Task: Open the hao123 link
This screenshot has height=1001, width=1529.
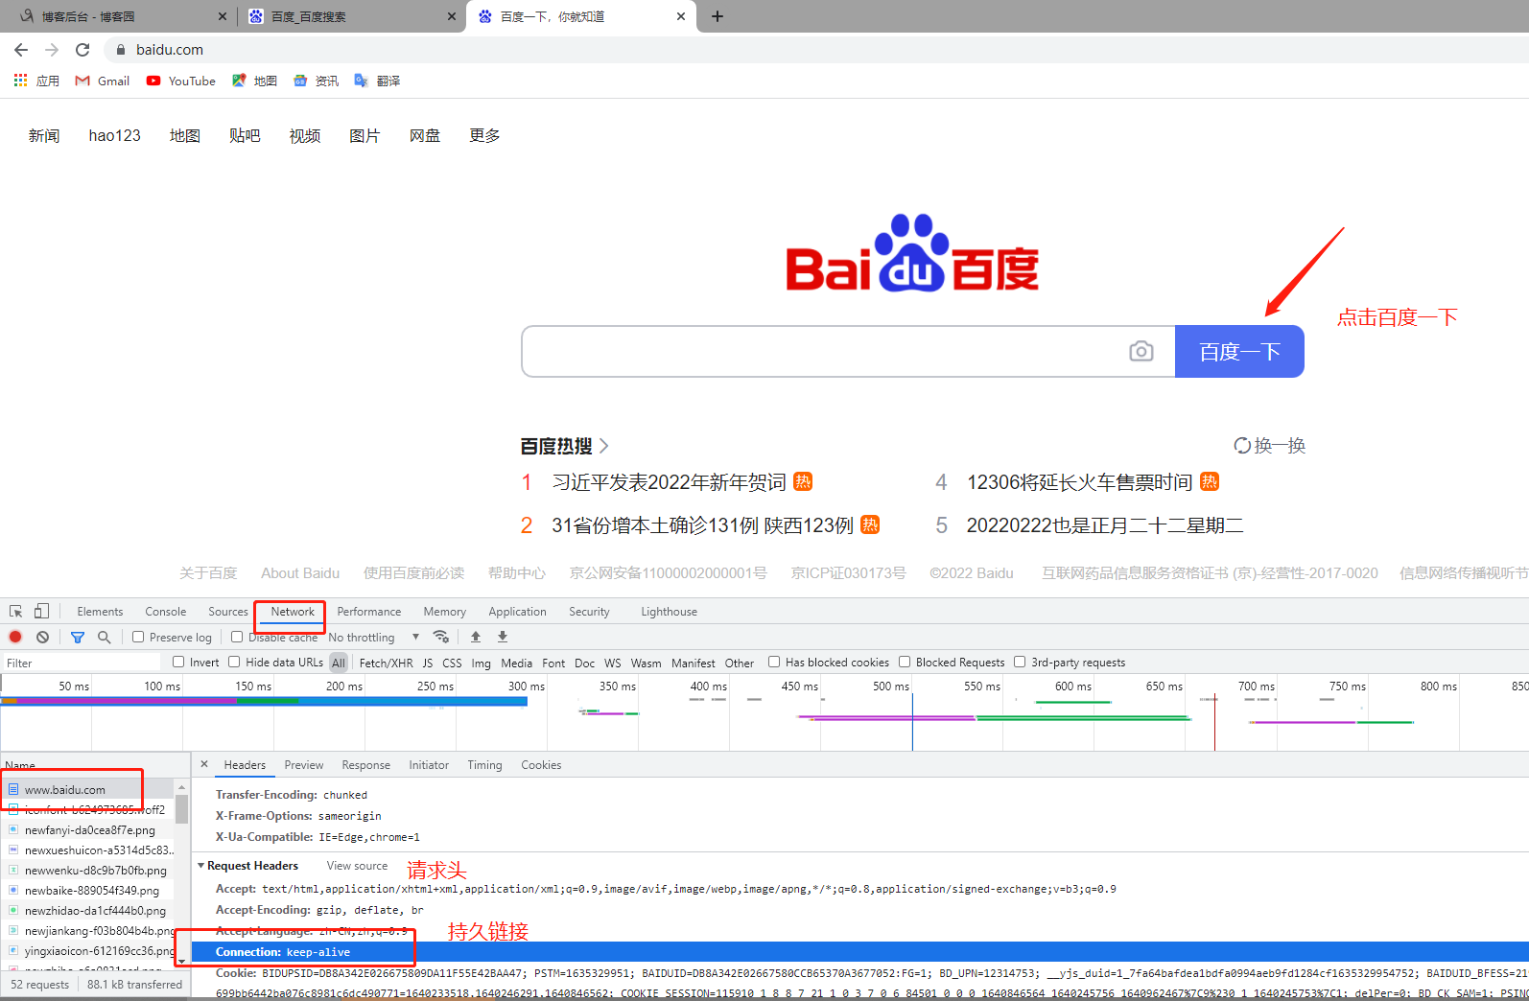Action: (x=115, y=136)
